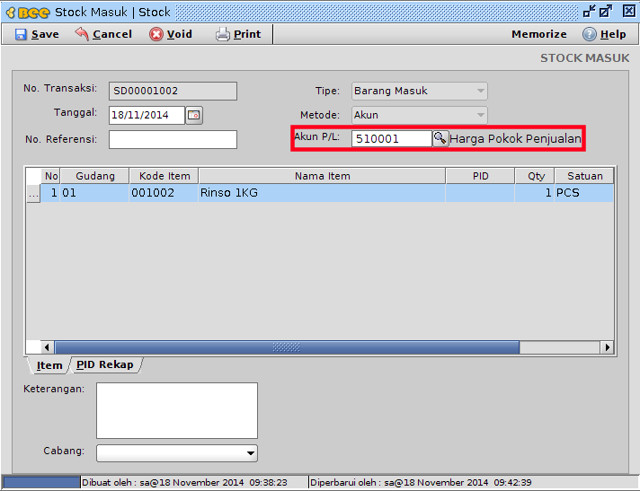
Task: Click the maximize window icon in the title bar
Action: [606, 12]
